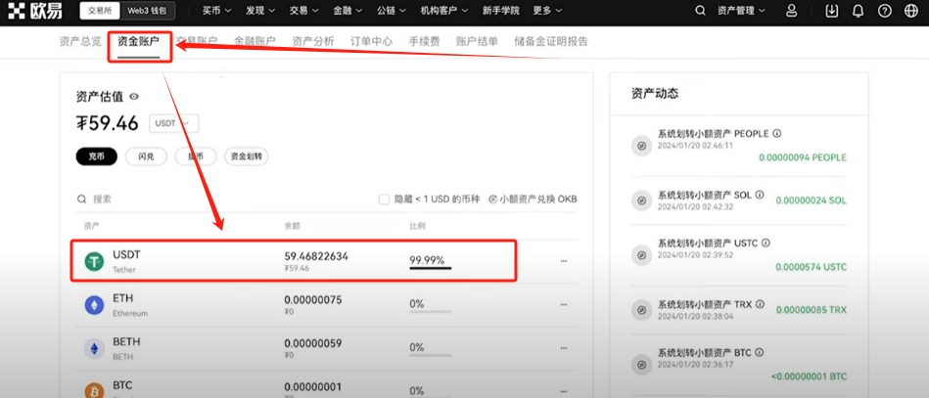The image size is (929, 398).
Task: Switch to 账户结单 tab
Action: [477, 41]
